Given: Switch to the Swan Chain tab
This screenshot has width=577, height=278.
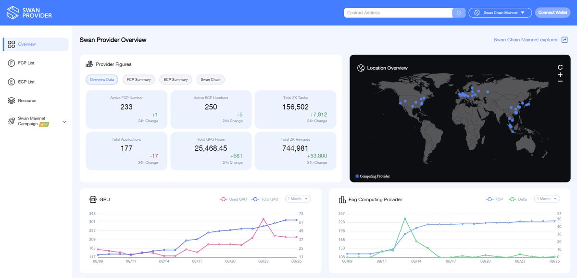Looking at the screenshot, I should pyautogui.click(x=211, y=80).
